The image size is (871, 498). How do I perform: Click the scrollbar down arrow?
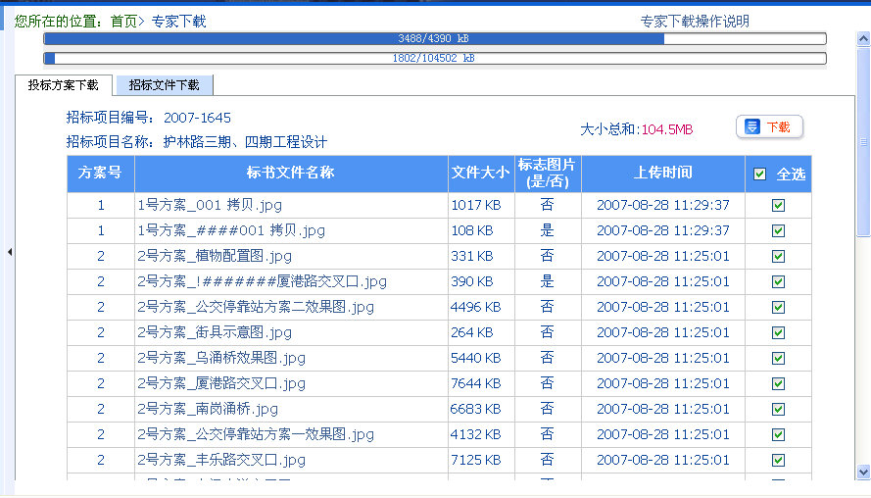pyautogui.click(x=863, y=472)
